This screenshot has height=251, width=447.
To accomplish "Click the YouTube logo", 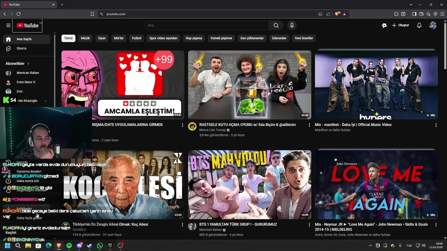I will [x=28, y=25].
